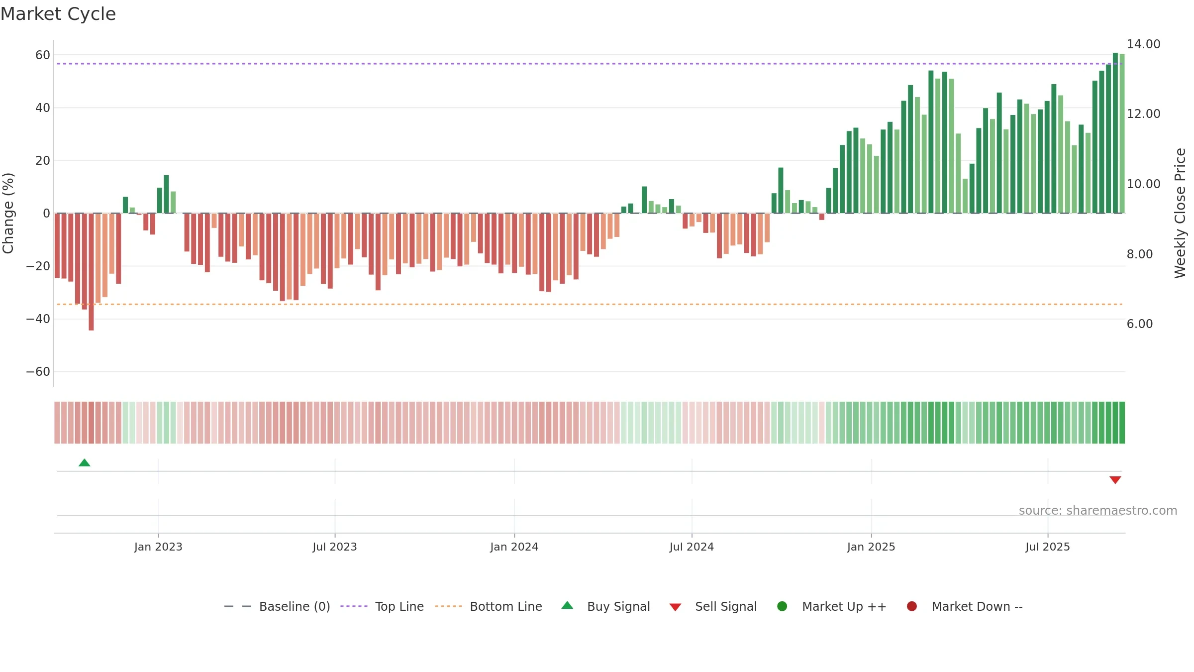Click the purple dotted line legend swatch
Screen dimensions: 1194x672
(x=354, y=606)
